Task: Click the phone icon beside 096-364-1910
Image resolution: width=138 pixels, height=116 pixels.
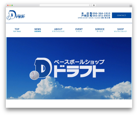Action: pyautogui.click(x=91, y=13)
